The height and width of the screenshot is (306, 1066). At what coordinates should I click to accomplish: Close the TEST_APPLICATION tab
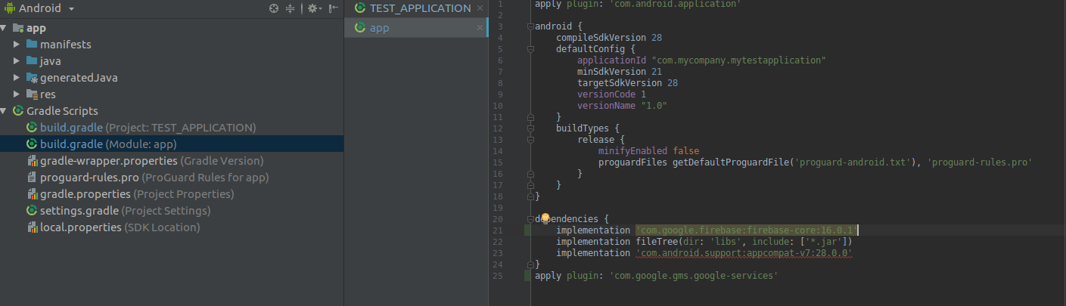[x=480, y=8]
